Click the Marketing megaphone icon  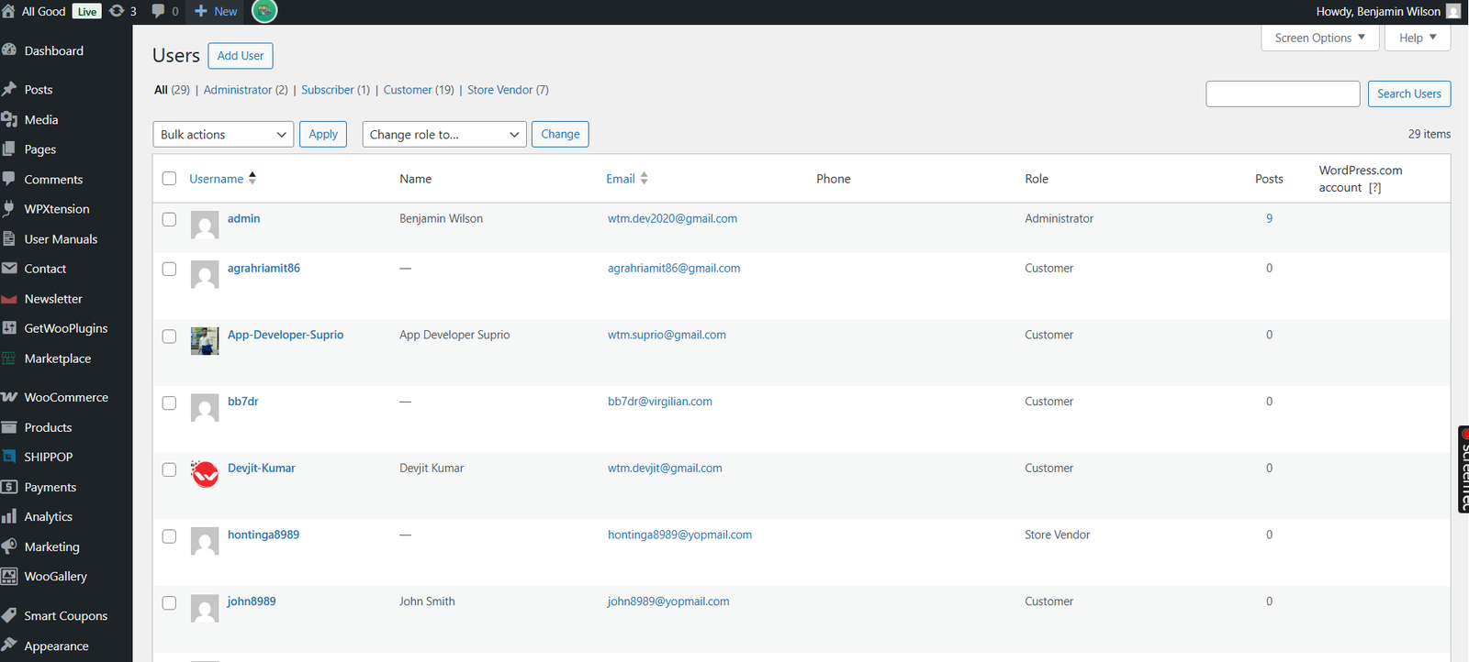(9, 546)
